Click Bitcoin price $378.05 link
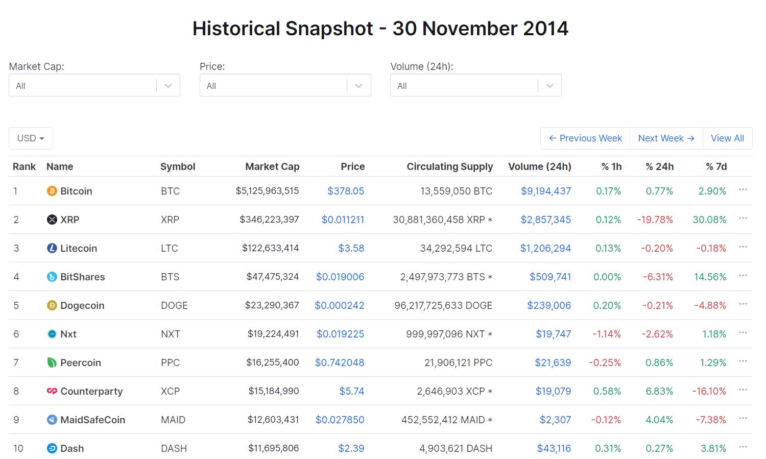Image resolution: width=766 pixels, height=459 pixels. [346, 191]
